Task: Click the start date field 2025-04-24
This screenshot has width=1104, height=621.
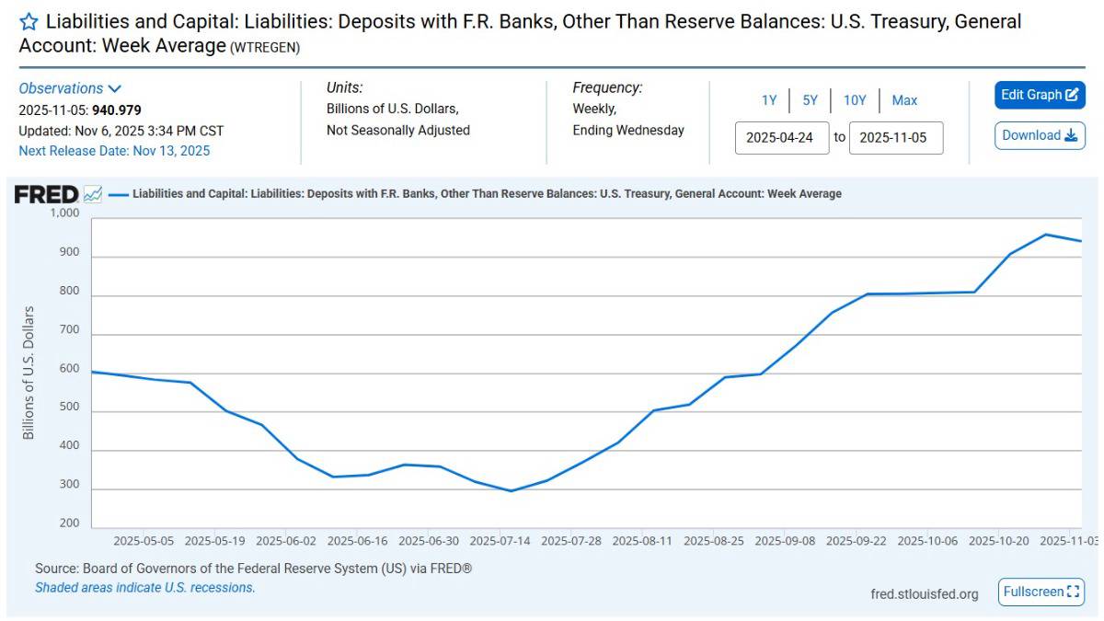Action: 782,138
